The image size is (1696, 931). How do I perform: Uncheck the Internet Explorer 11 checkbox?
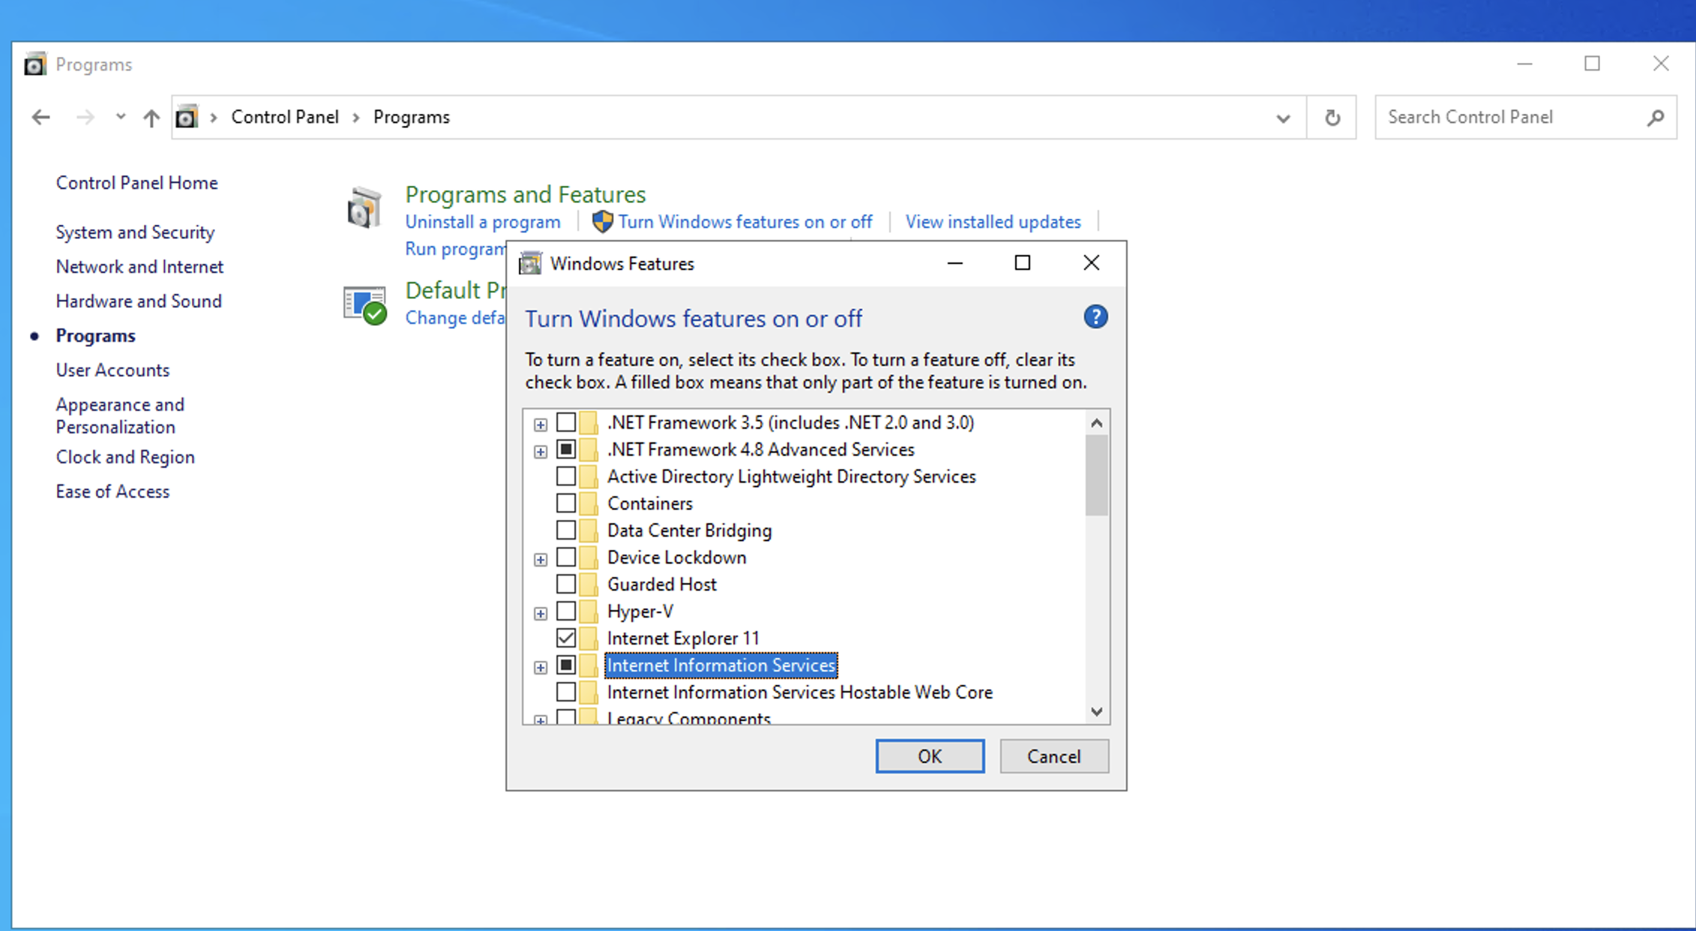(566, 638)
